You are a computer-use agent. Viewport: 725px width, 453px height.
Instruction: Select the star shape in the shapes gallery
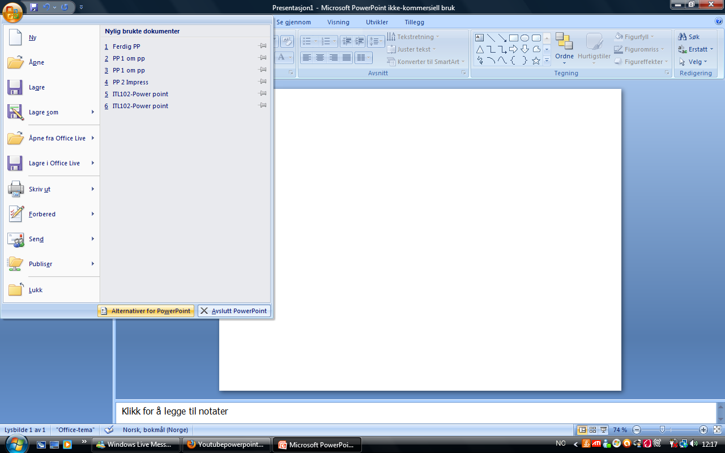click(x=536, y=61)
